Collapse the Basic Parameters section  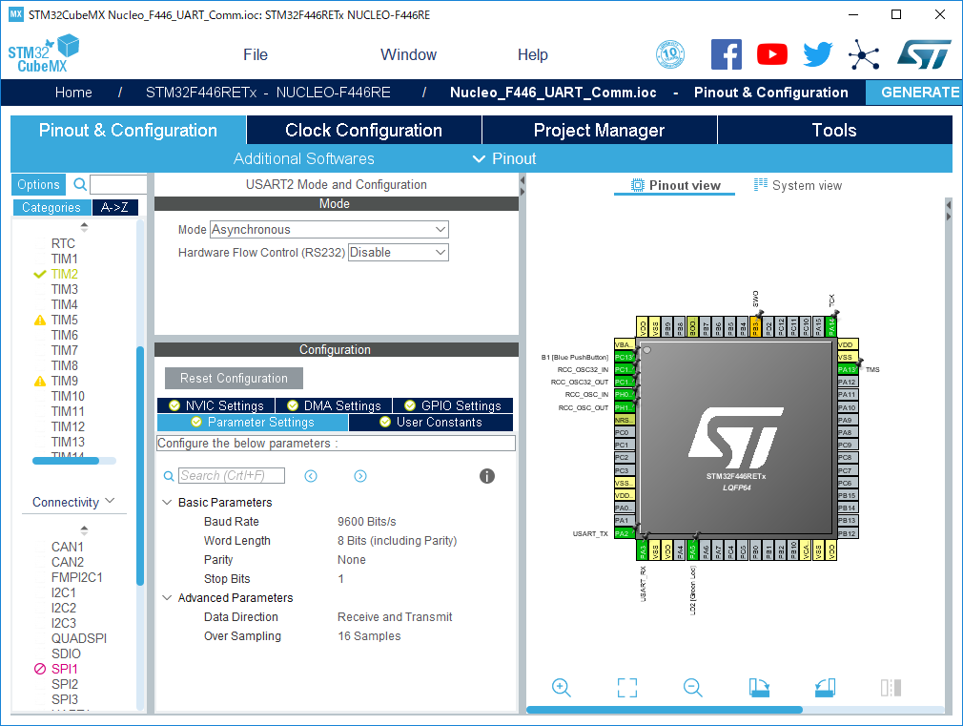click(x=167, y=502)
